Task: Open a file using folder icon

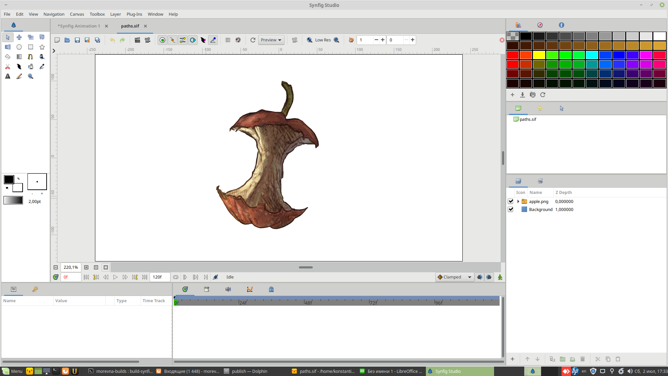Action: coord(67,40)
